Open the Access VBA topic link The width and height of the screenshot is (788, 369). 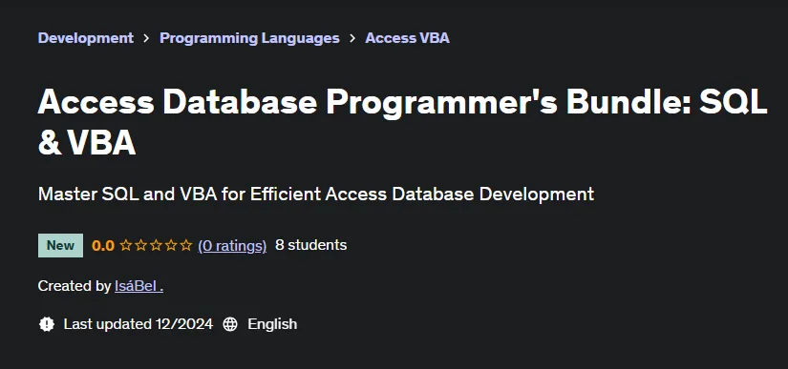pyautogui.click(x=407, y=38)
